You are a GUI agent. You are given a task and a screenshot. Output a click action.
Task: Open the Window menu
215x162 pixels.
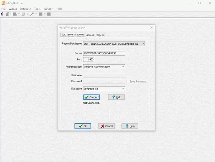[x=48, y=9]
